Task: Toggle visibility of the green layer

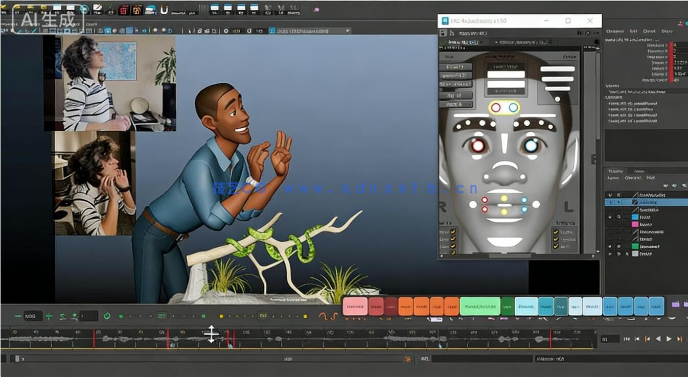Action: pyautogui.click(x=610, y=246)
